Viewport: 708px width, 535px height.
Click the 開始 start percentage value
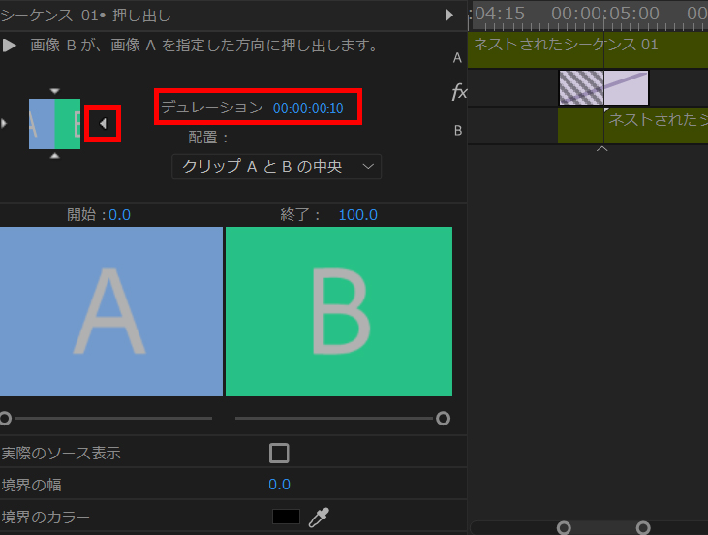coord(120,215)
